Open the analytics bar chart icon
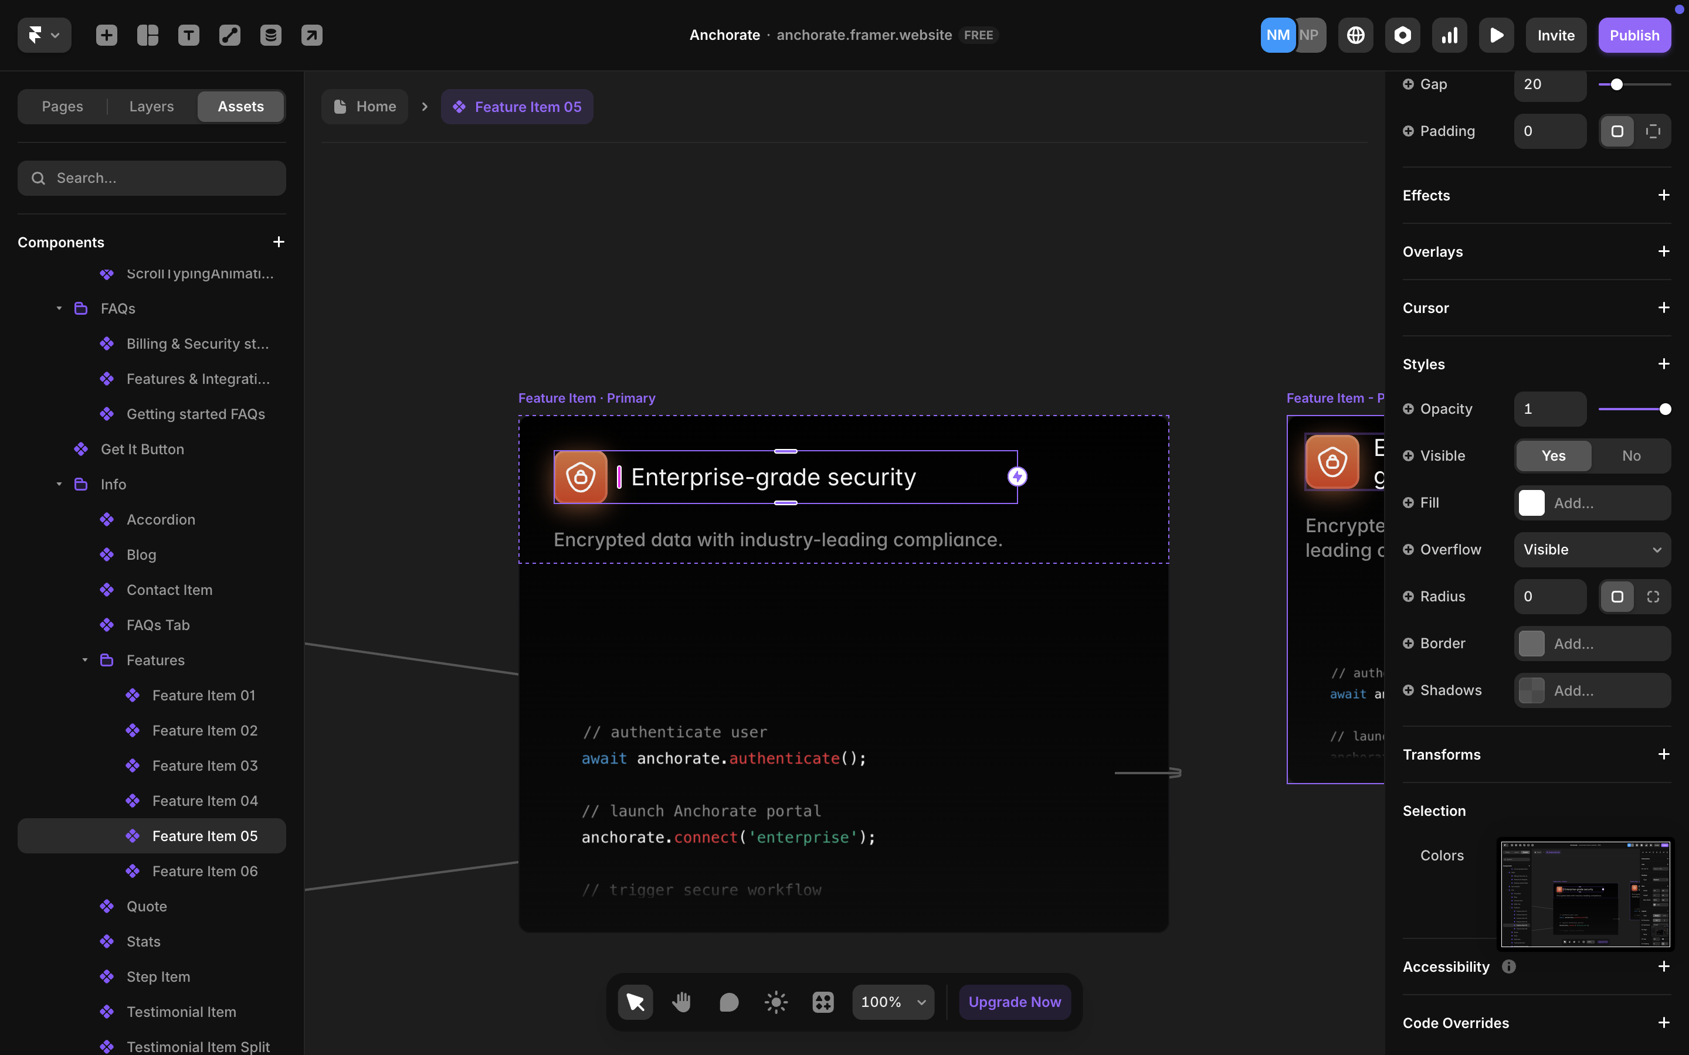This screenshot has height=1055, width=1689. [x=1449, y=35]
